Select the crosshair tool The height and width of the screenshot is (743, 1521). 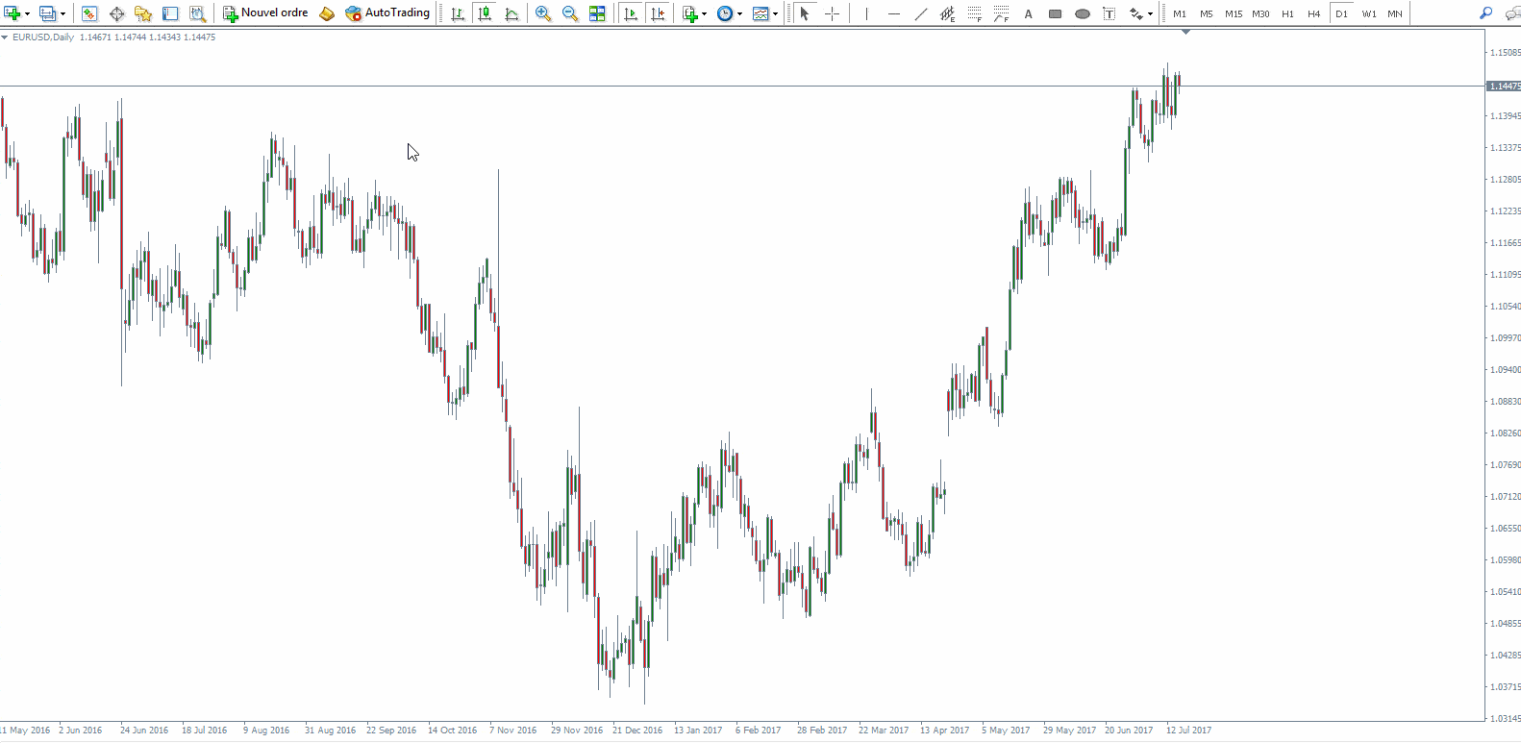[x=832, y=13]
